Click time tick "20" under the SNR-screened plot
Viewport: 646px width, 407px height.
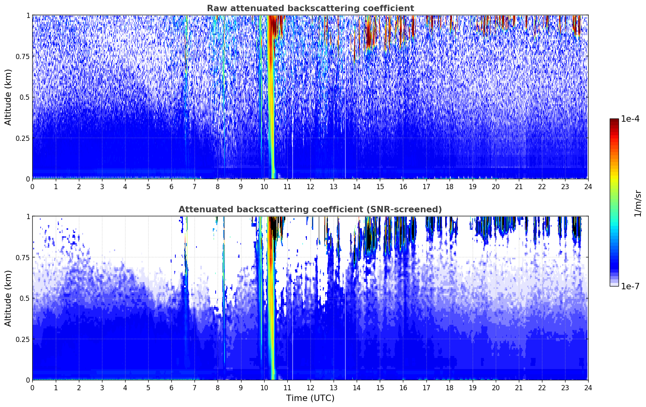pyautogui.click(x=496, y=387)
